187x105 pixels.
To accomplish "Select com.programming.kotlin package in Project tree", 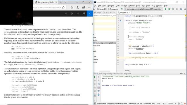I will [105, 43].
